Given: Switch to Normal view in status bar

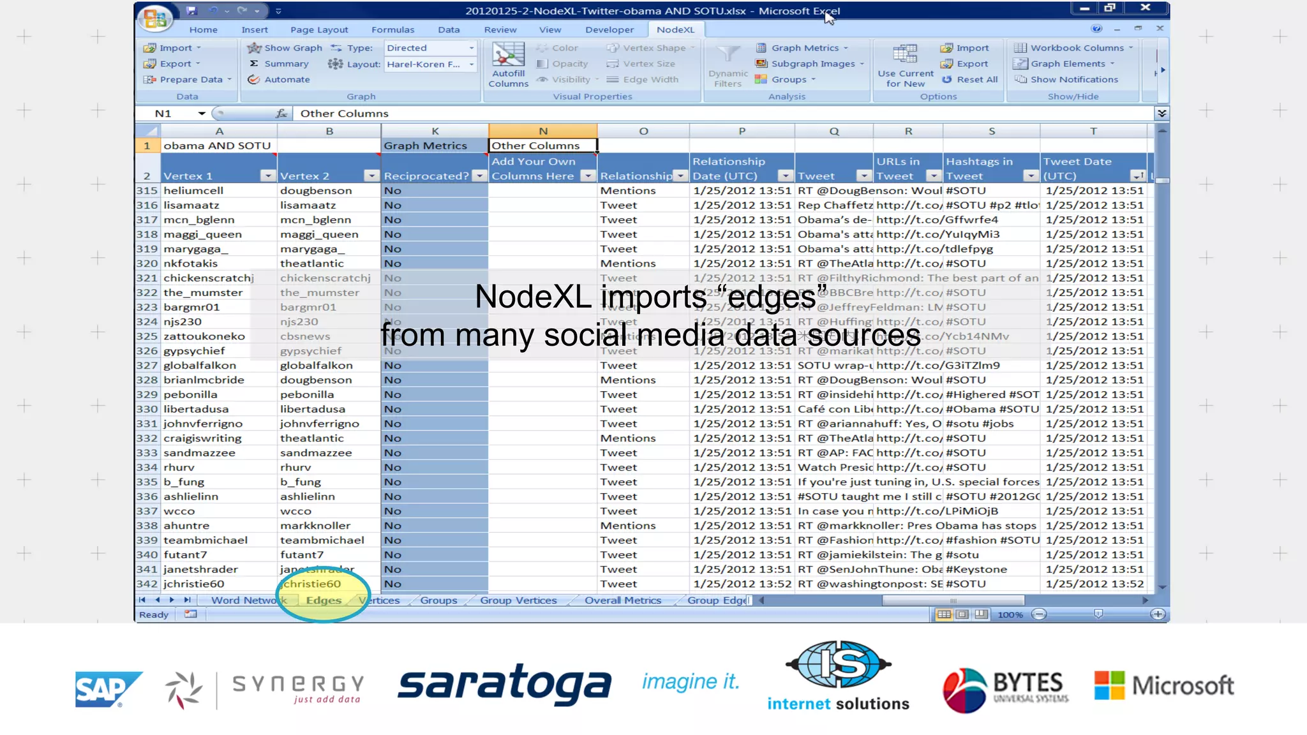Looking at the screenshot, I should [x=944, y=614].
